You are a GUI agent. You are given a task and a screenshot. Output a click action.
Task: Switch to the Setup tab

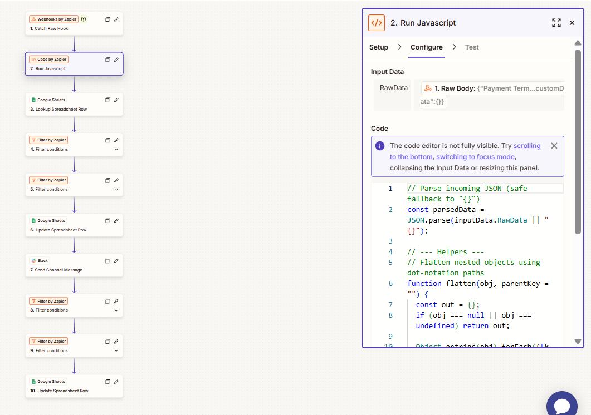(x=378, y=47)
